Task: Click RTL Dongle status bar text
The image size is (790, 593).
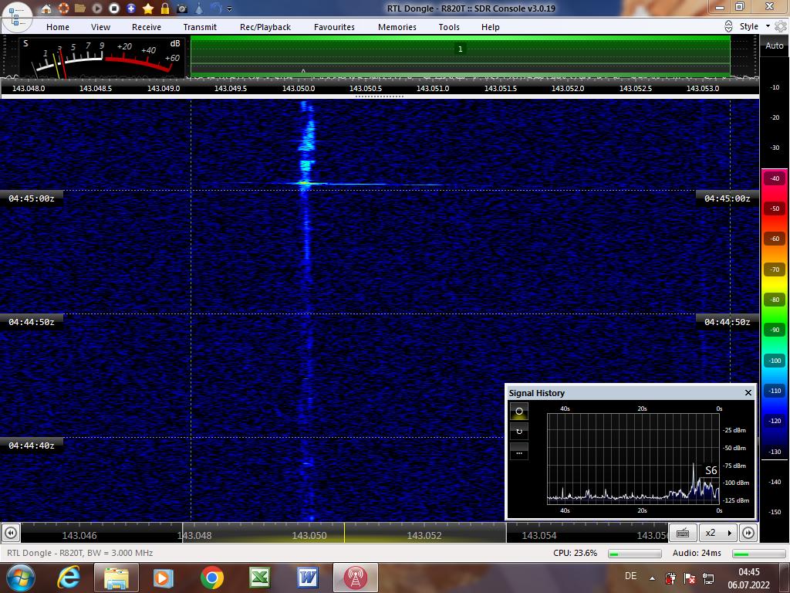Action: (x=80, y=553)
